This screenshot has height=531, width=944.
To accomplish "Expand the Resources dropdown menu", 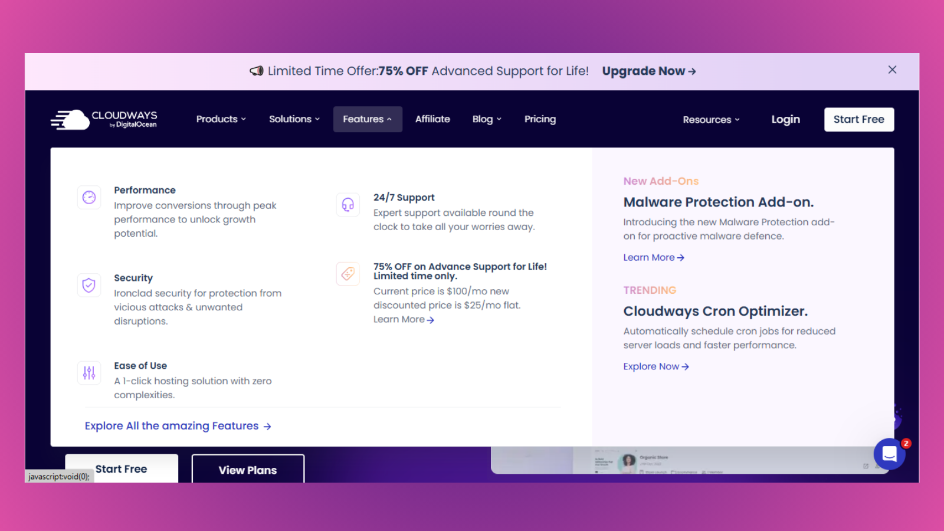I will point(711,120).
